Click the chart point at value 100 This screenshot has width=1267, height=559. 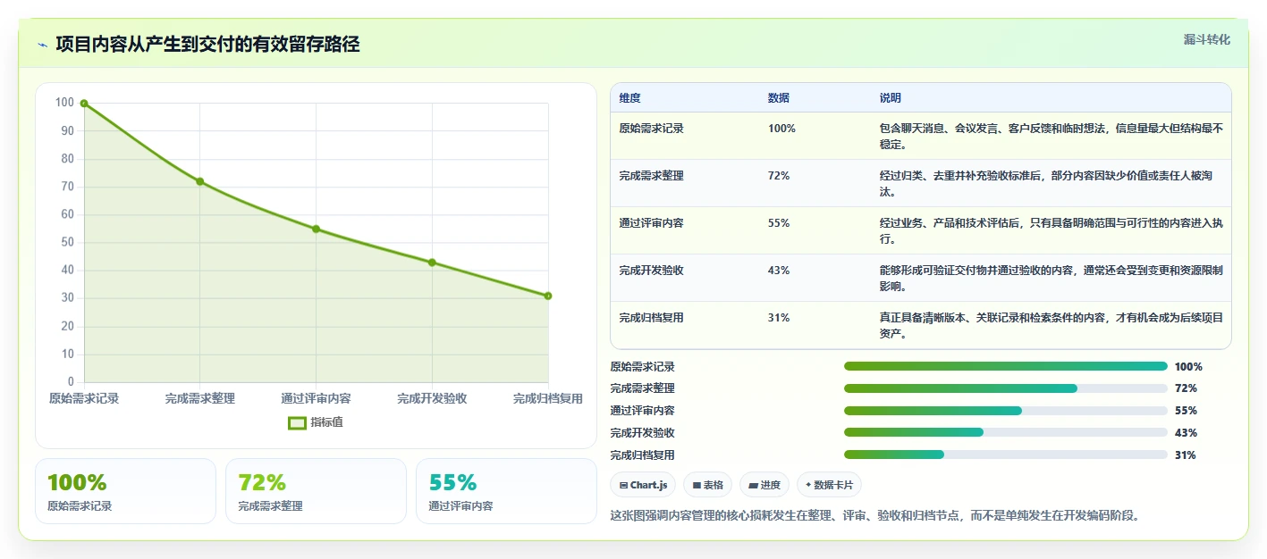[84, 104]
